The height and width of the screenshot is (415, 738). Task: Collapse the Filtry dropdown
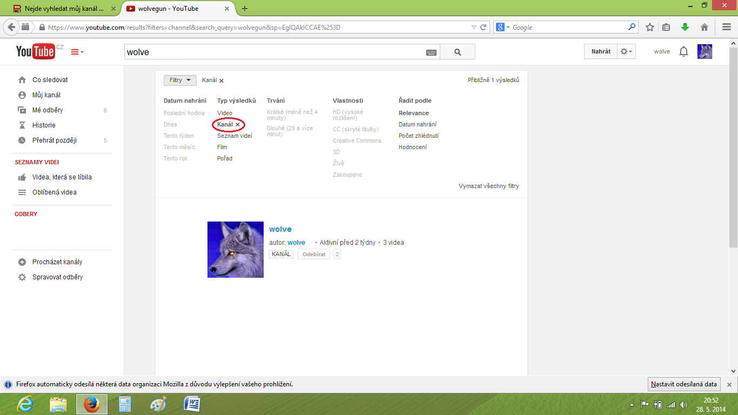pyautogui.click(x=180, y=80)
